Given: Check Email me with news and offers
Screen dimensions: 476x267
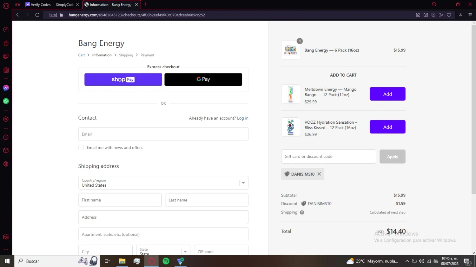Looking at the screenshot, I should pos(81,147).
